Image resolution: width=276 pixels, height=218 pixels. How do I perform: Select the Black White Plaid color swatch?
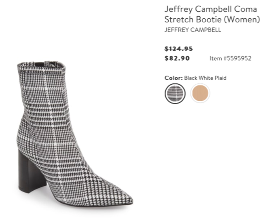pos(175,93)
